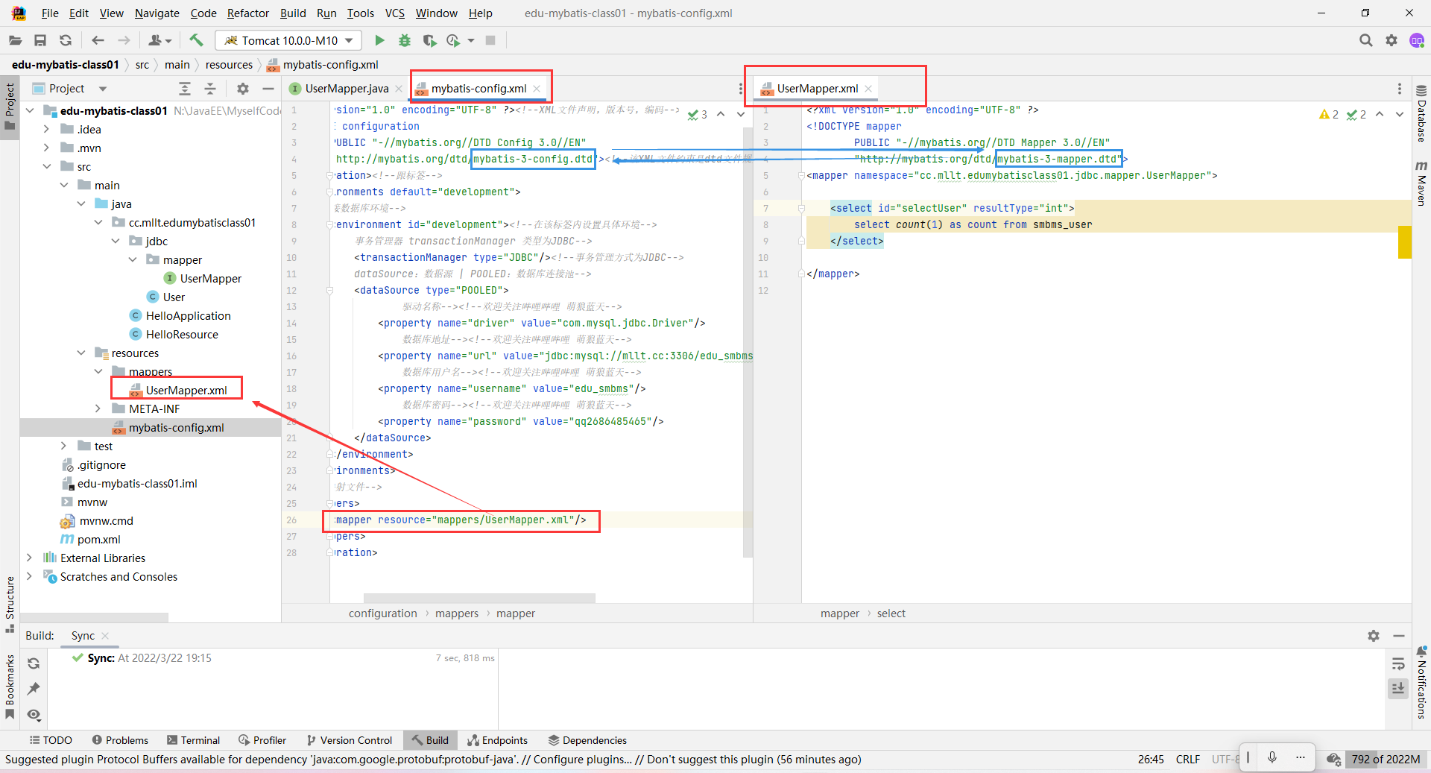Viewport: 1431px width, 773px height.
Task: Expand the test folder
Action: click(63, 446)
